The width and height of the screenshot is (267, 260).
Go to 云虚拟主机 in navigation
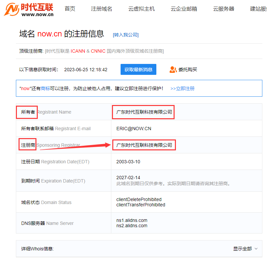141,9
